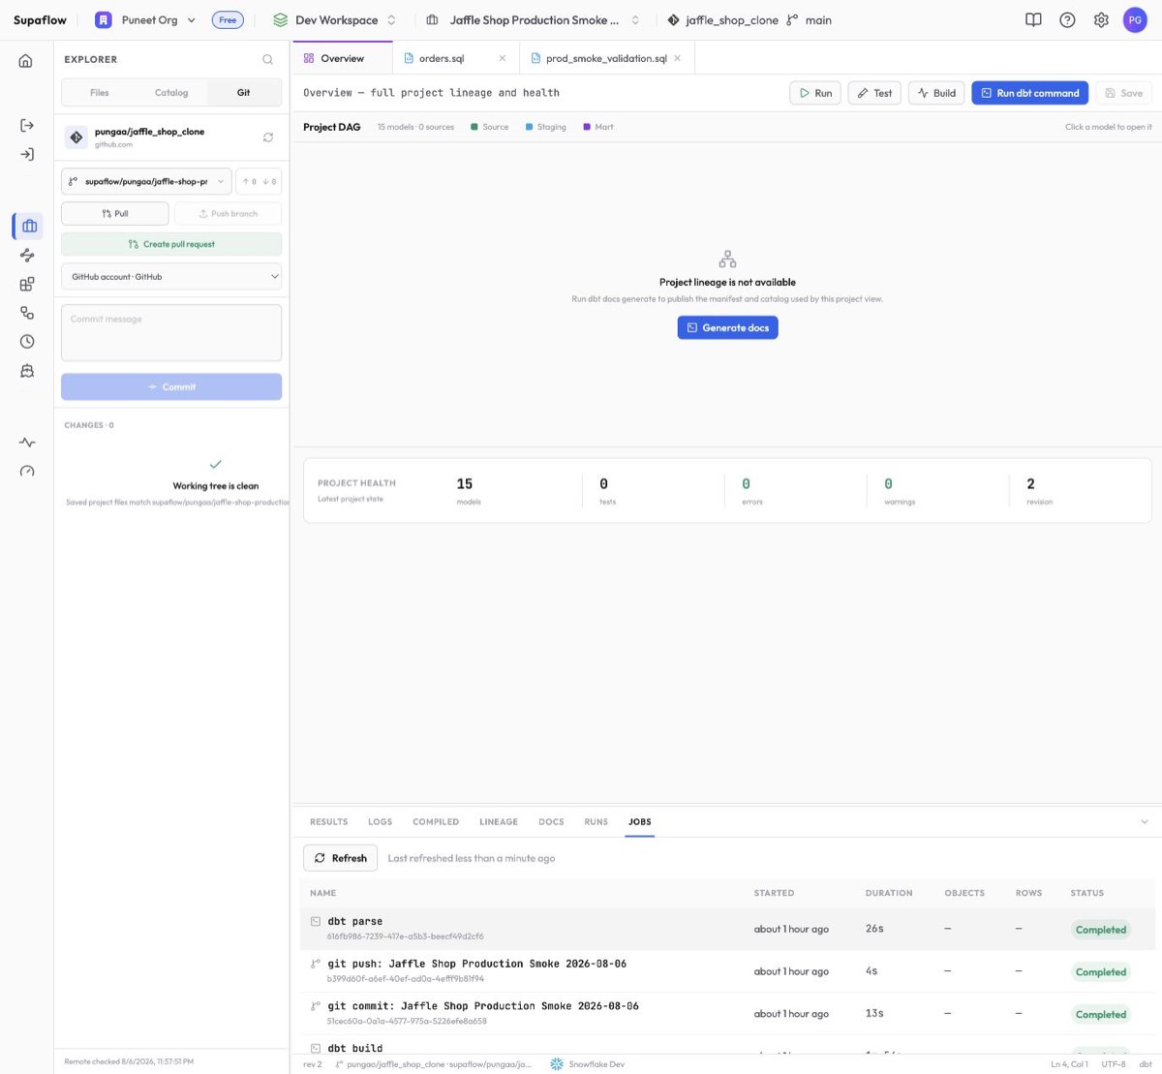Image resolution: width=1162 pixels, height=1074 pixels.
Task: Switch to Files explorer tab
Action: point(100,93)
